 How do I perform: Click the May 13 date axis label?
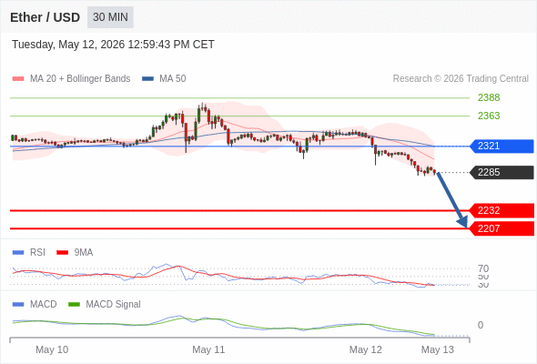tap(438, 349)
